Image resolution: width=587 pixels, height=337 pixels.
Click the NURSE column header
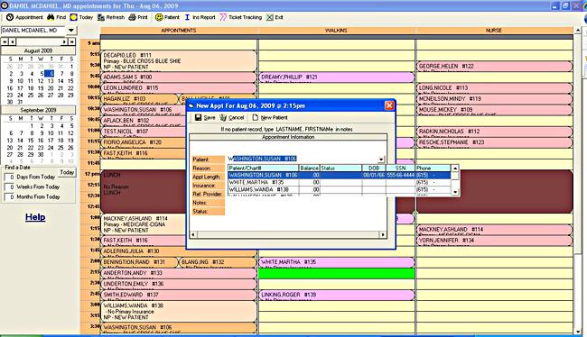pos(494,31)
